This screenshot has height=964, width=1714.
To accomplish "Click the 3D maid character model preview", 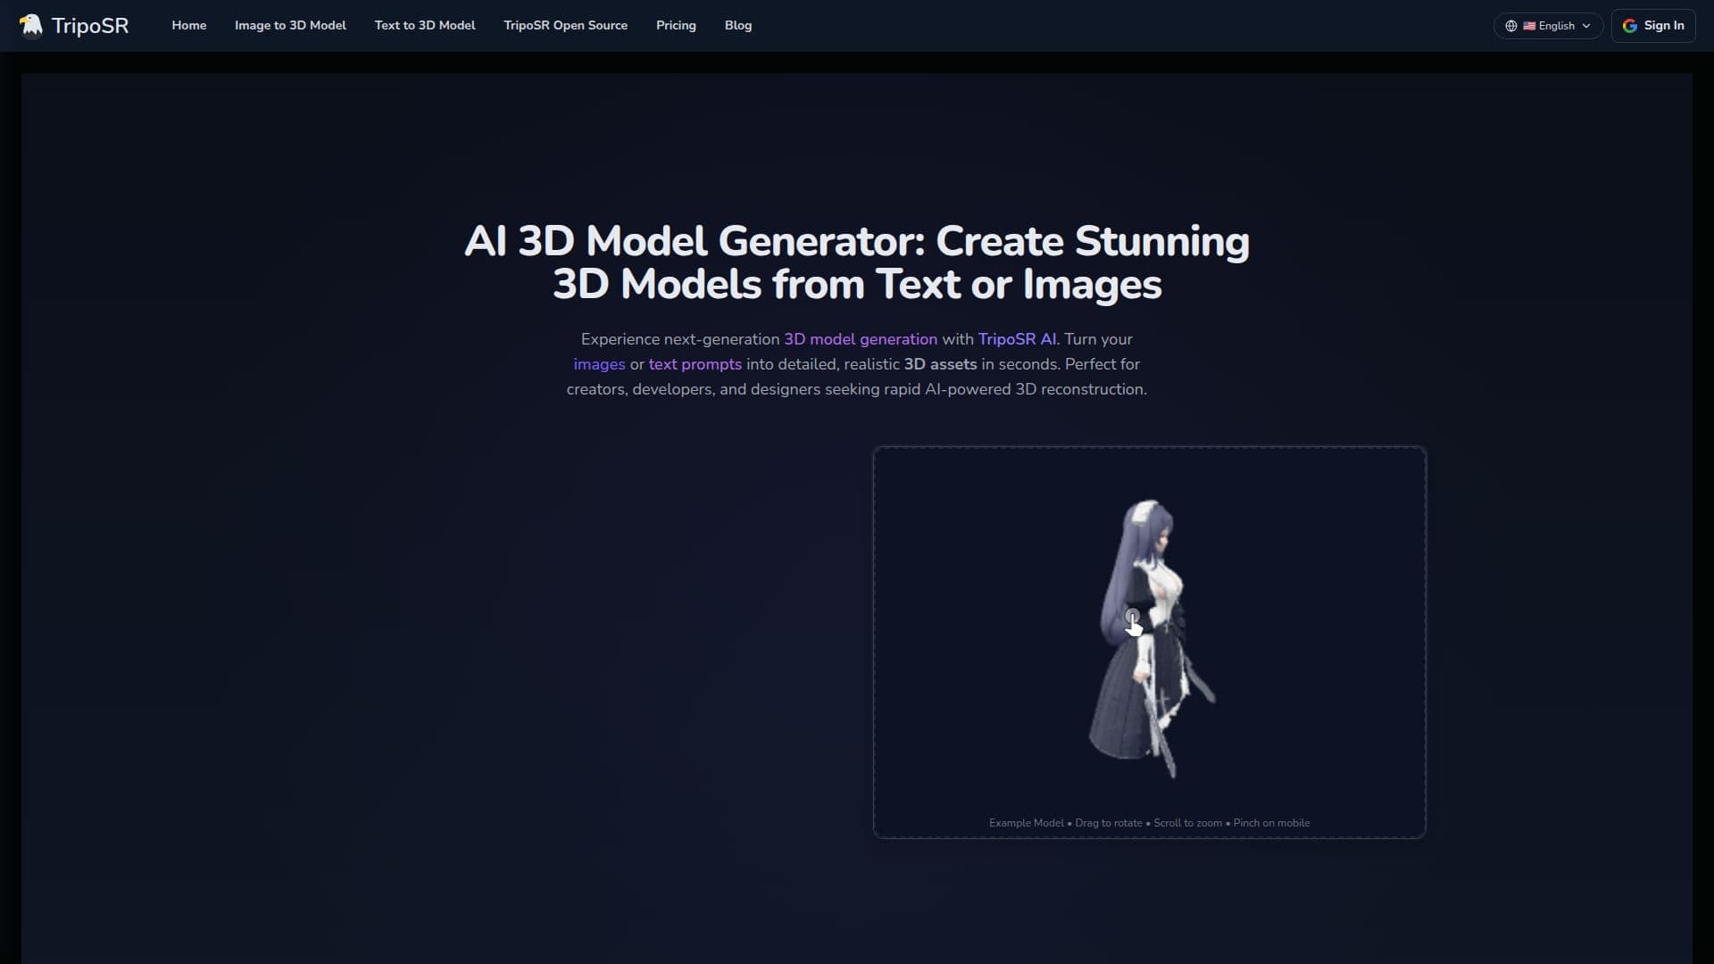I will [x=1150, y=638].
